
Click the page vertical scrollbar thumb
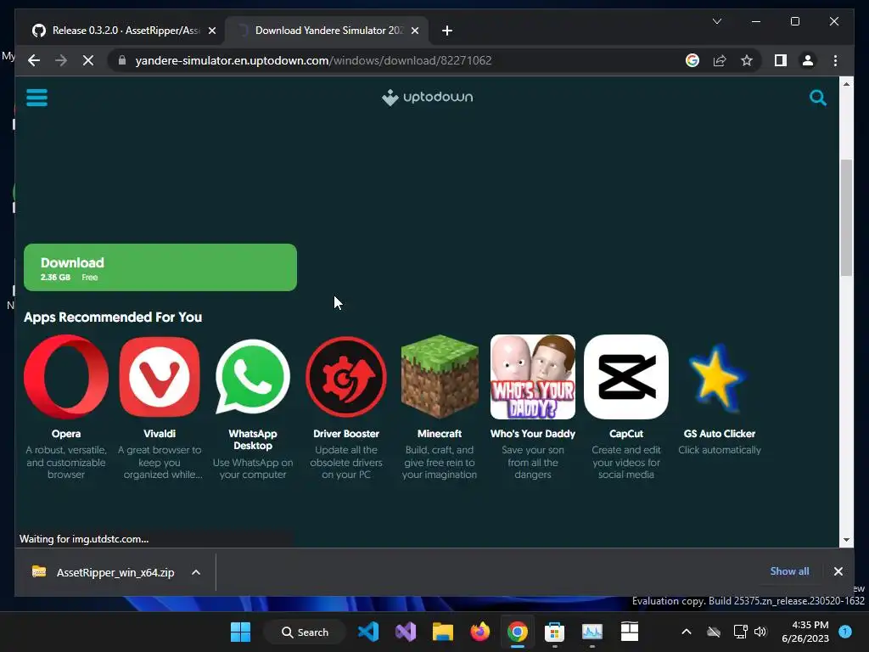tap(846, 217)
